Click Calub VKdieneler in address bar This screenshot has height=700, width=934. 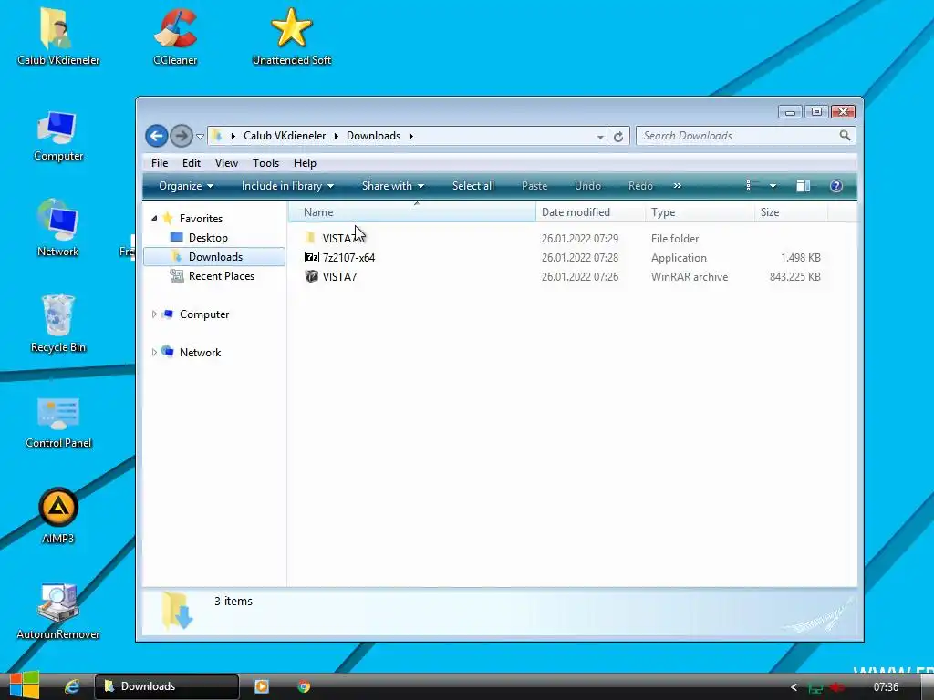coord(285,136)
